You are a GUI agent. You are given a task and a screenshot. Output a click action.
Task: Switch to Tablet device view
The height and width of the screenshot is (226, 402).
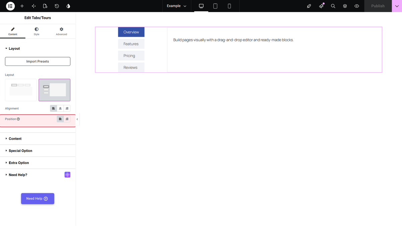coord(215,6)
